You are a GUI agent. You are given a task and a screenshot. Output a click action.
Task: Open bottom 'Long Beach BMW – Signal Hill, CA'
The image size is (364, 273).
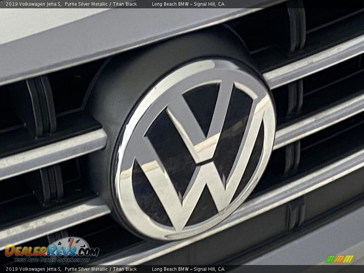coord(188,269)
